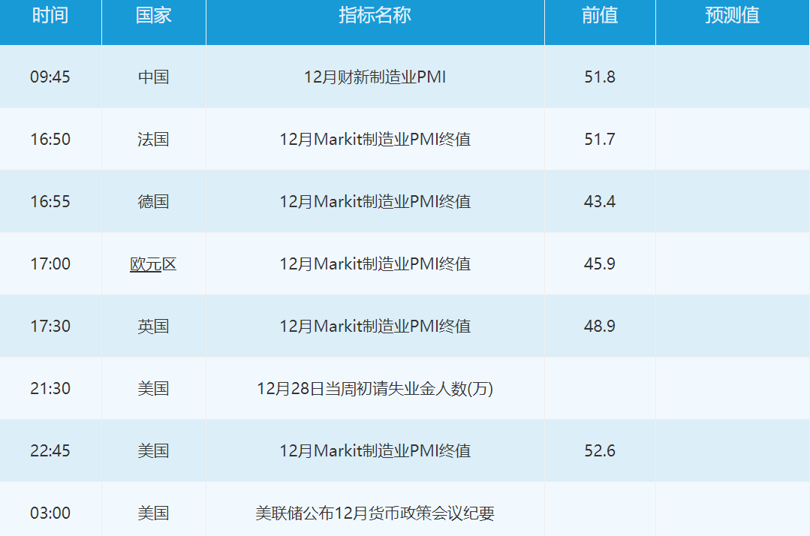Select the 22:45 time cell
Viewport: 810px width, 536px height.
(x=50, y=451)
